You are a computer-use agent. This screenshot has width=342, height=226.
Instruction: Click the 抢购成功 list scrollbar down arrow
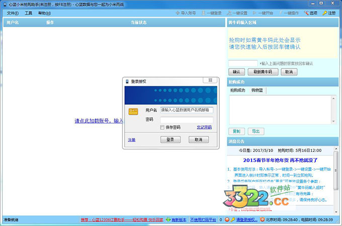click(x=333, y=121)
